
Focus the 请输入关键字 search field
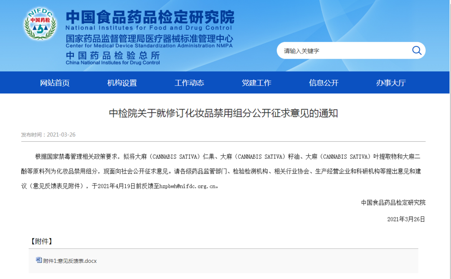point(351,51)
